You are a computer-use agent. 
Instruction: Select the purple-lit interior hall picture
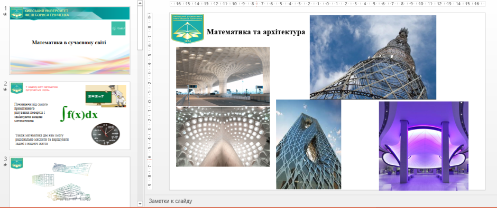tap(424, 146)
